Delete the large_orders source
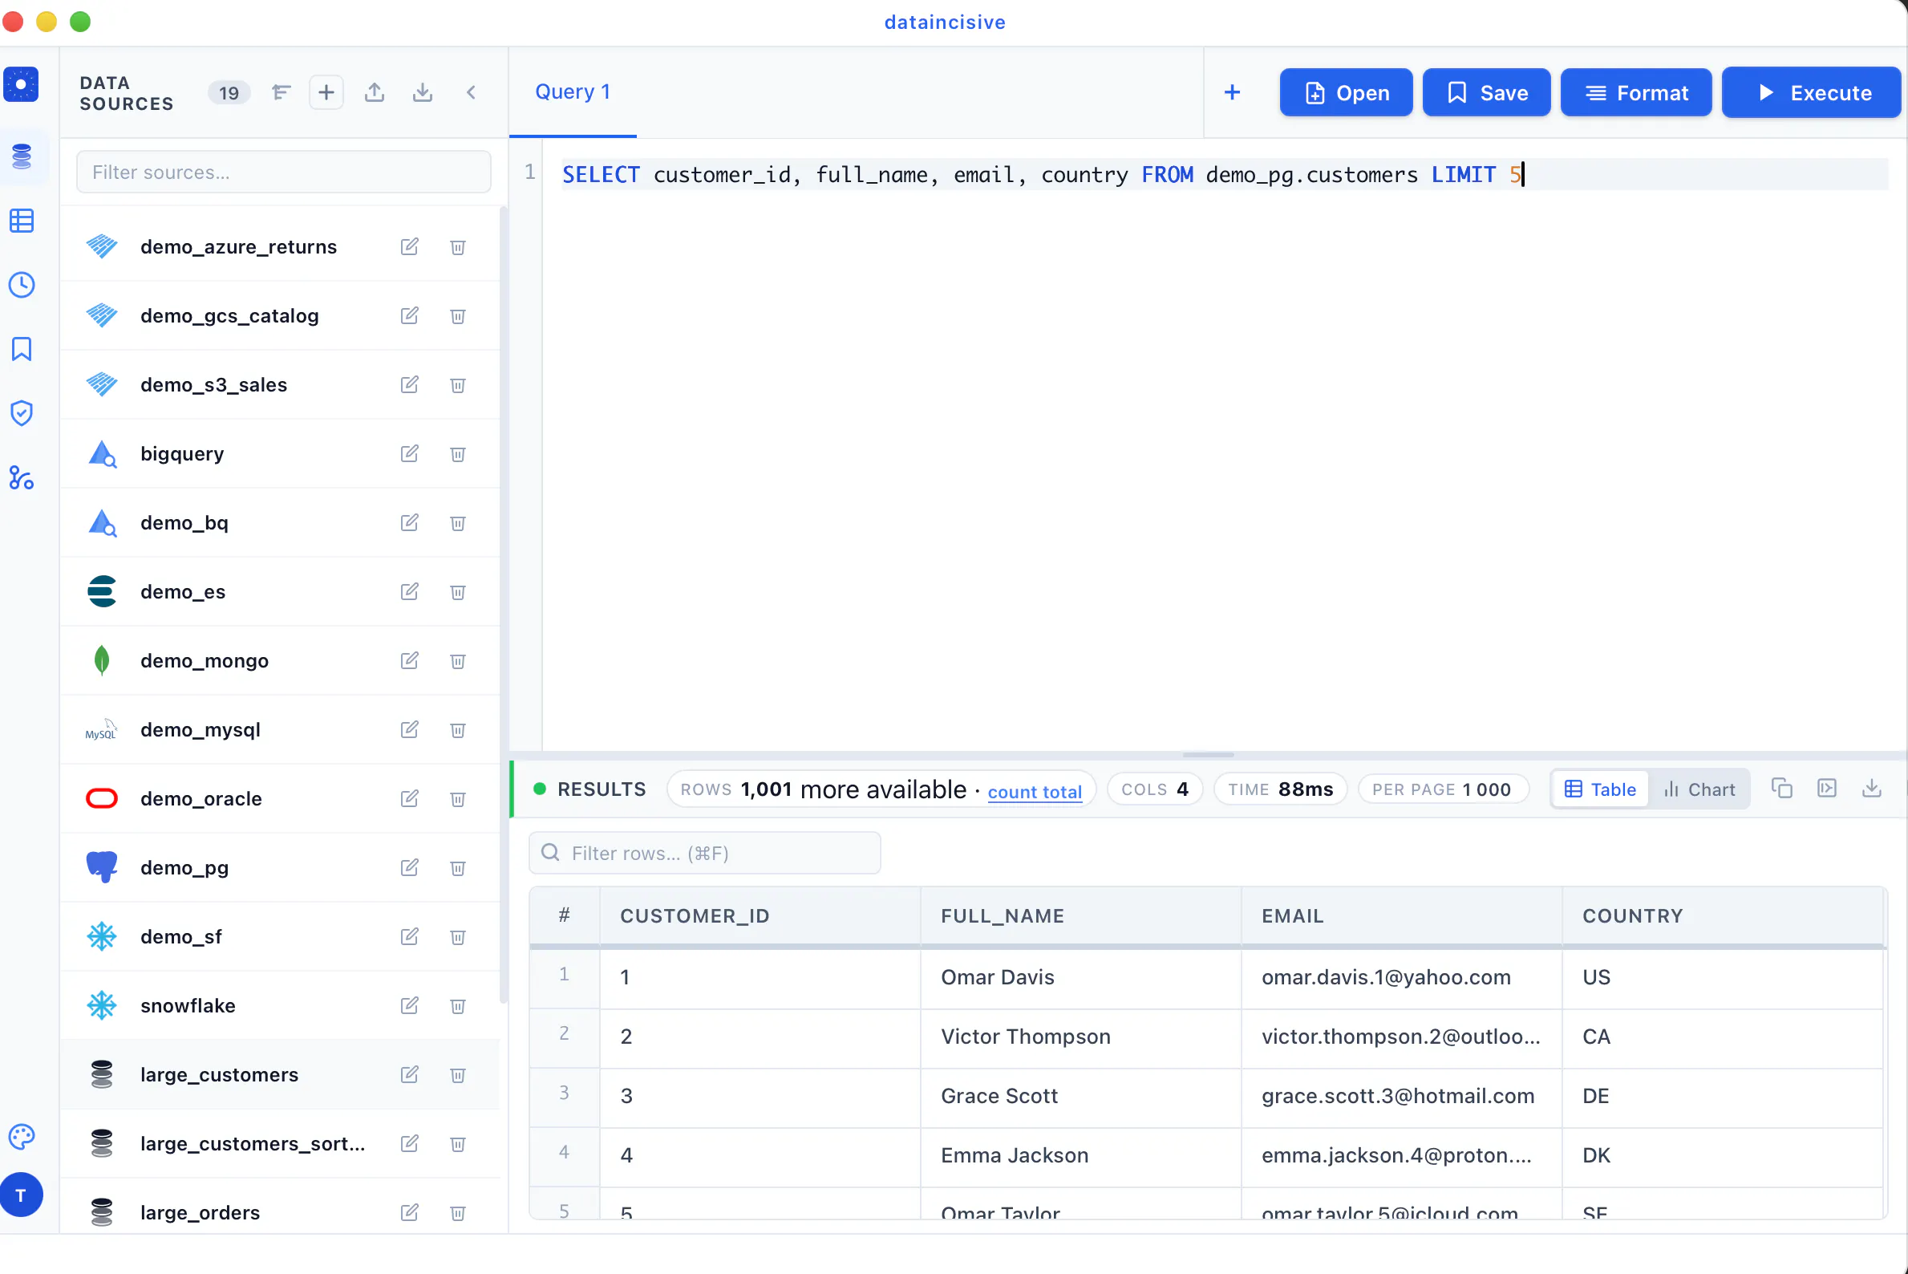The image size is (1908, 1274). (x=458, y=1213)
